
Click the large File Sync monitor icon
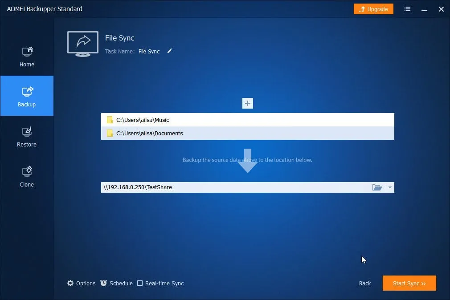pyautogui.click(x=83, y=44)
